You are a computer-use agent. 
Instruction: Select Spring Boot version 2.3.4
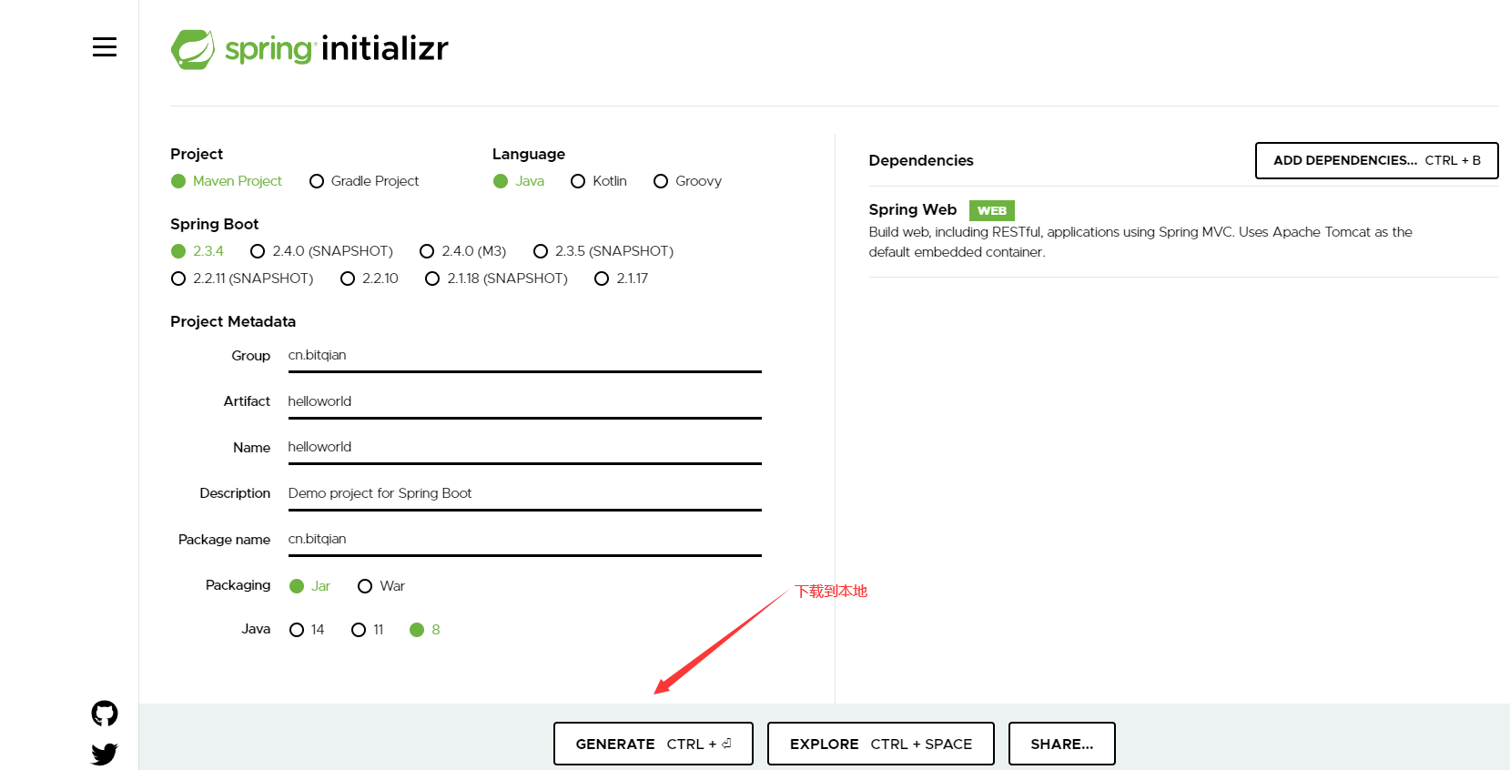(x=198, y=251)
